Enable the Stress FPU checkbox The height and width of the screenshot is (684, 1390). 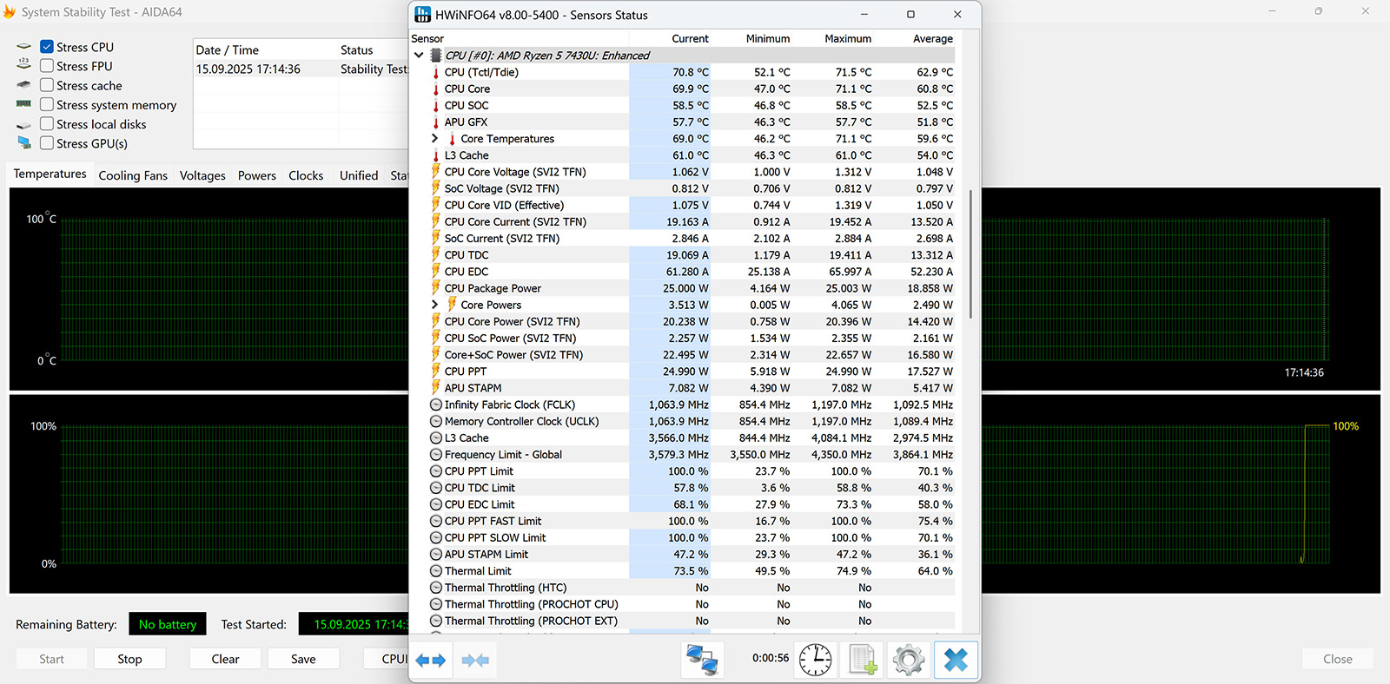click(x=47, y=66)
